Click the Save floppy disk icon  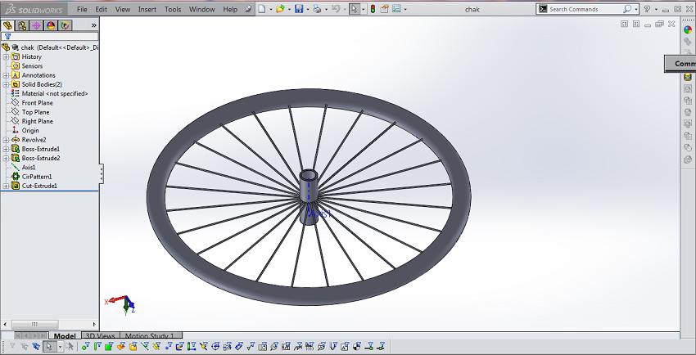click(x=299, y=9)
